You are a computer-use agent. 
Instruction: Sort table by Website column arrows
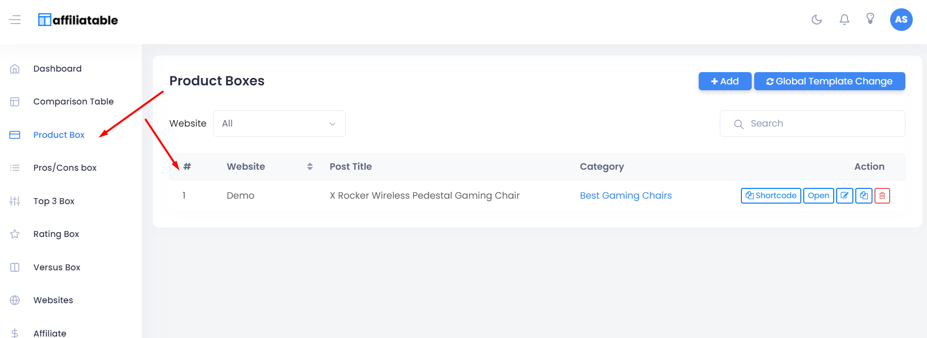[x=310, y=167]
